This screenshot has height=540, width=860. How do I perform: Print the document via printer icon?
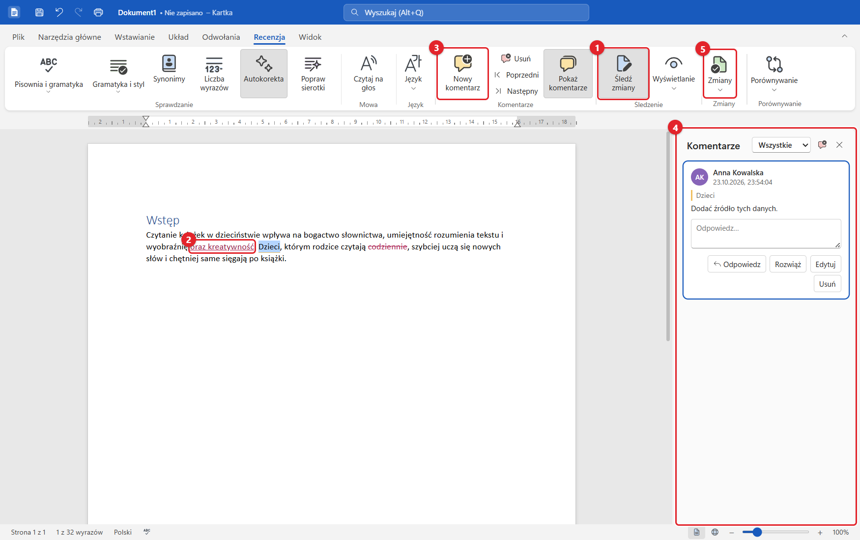pos(98,12)
